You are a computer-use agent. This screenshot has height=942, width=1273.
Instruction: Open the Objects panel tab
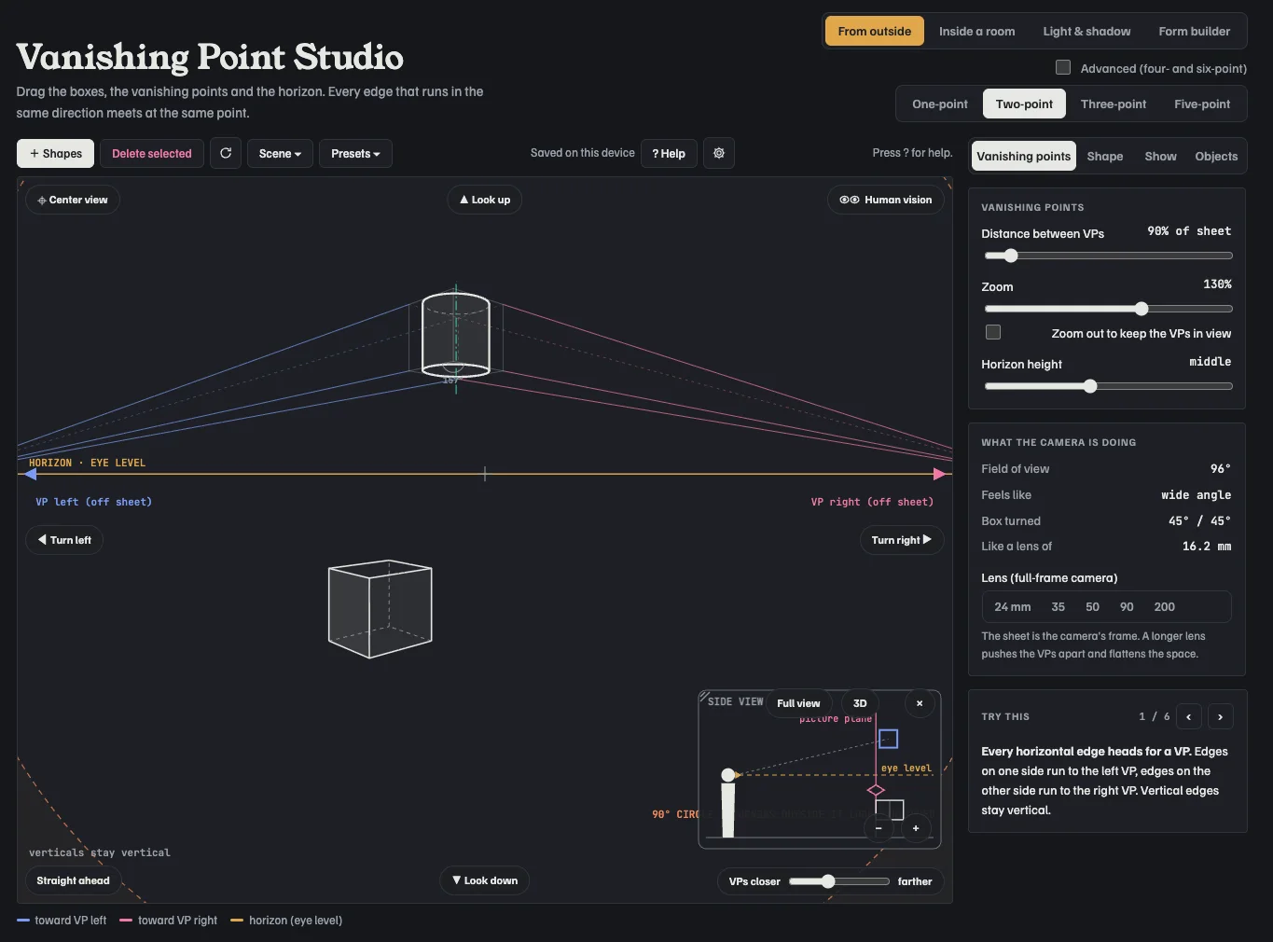tap(1216, 156)
